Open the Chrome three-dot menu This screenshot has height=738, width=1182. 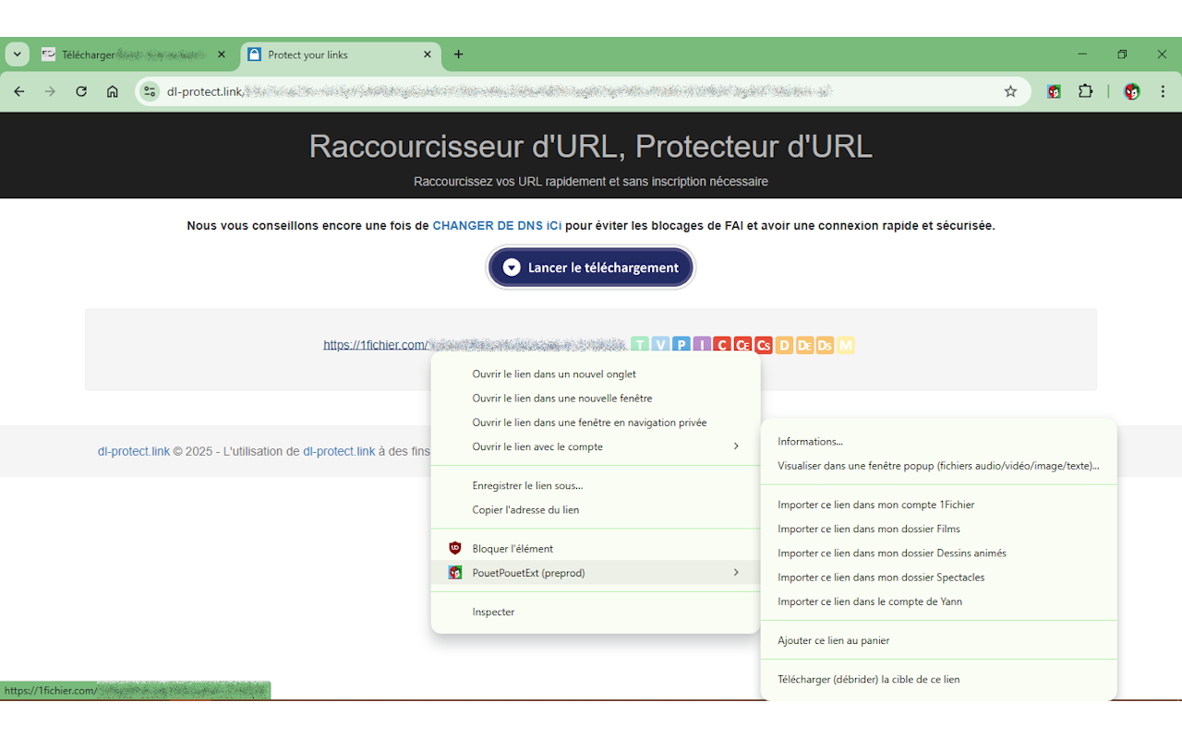(1163, 91)
